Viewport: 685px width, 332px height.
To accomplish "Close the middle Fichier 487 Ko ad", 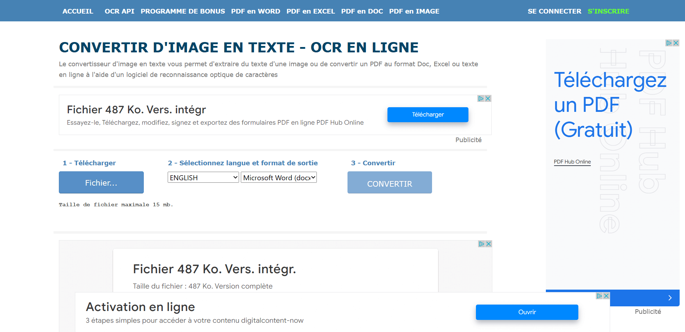I will 489,244.
